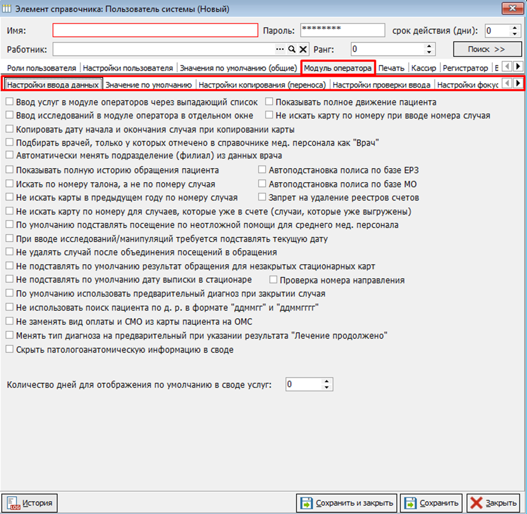The image size is (527, 514).
Task: Toggle 'Проверка номера направления' checkbox
Action: click(x=274, y=281)
